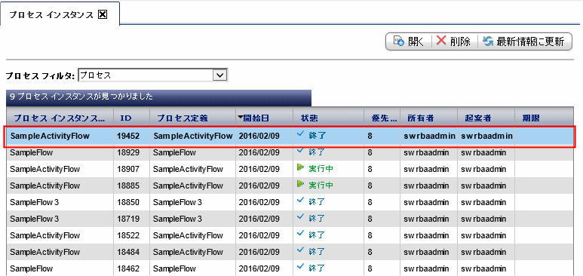
Task: Select instance row with ID 19452
Action: 291,136
